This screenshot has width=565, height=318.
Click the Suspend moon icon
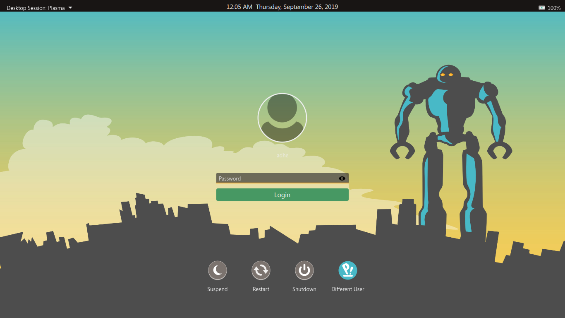tap(218, 270)
